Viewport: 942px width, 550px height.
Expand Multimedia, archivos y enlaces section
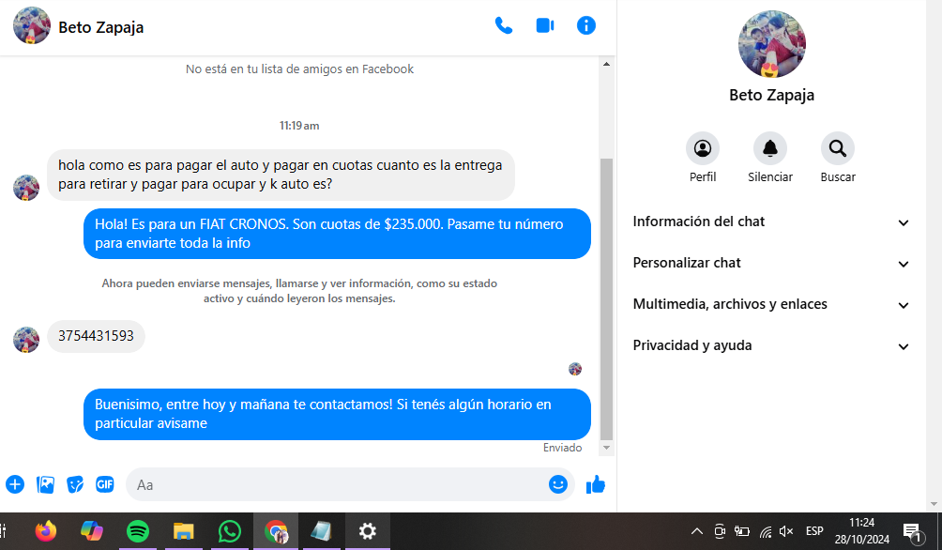[771, 305]
